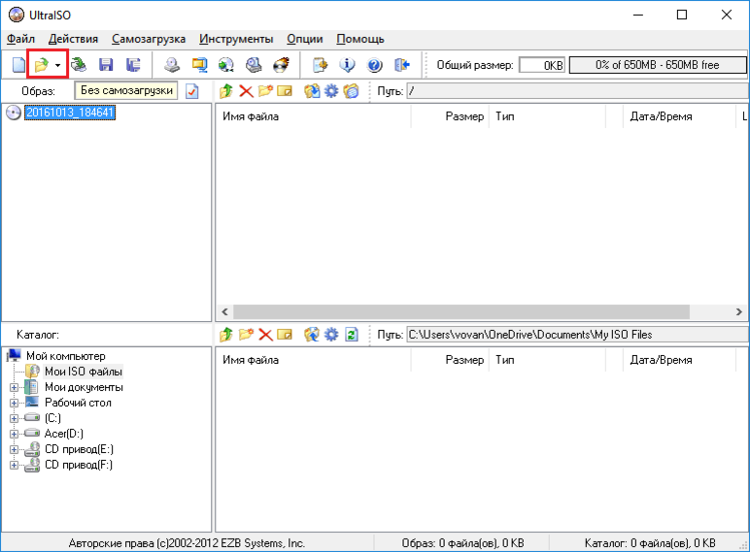This screenshot has width=750, height=552.
Task: Sort image pane by Дата/Время column
Action: pos(679,116)
